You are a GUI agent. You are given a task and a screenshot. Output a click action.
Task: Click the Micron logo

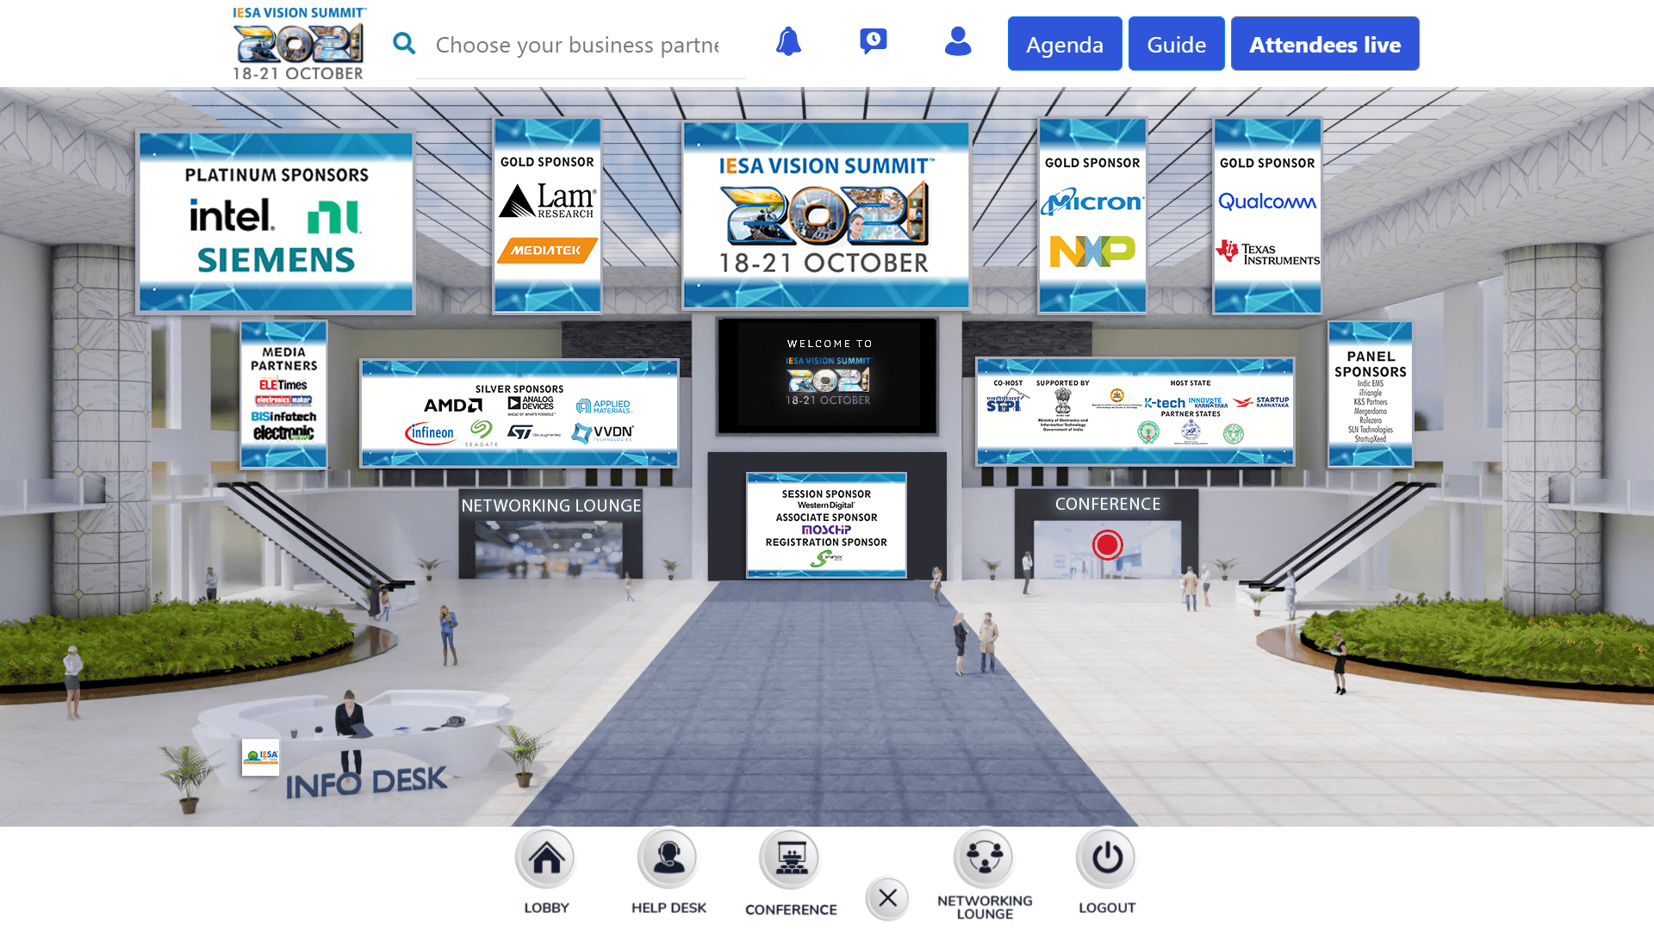click(1092, 201)
